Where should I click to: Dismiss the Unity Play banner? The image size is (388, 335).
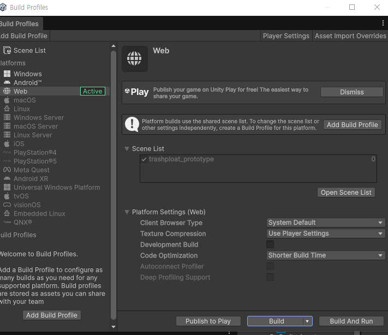click(351, 92)
